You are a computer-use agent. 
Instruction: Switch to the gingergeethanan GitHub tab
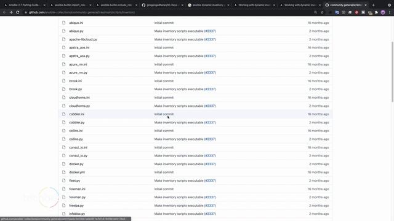point(163,5)
